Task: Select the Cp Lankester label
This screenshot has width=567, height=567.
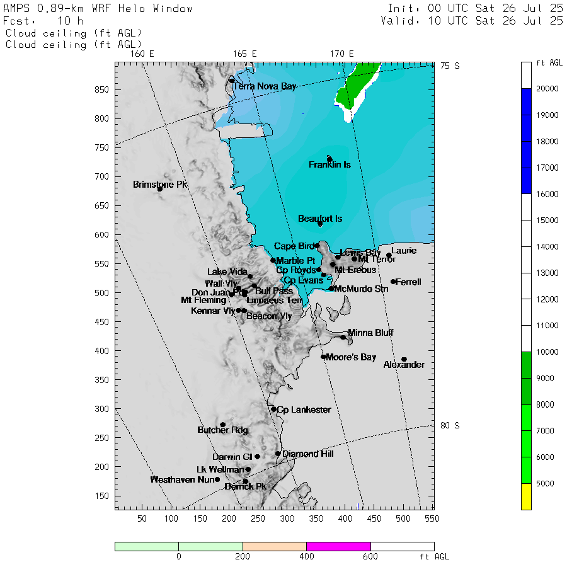Action: pos(304,409)
